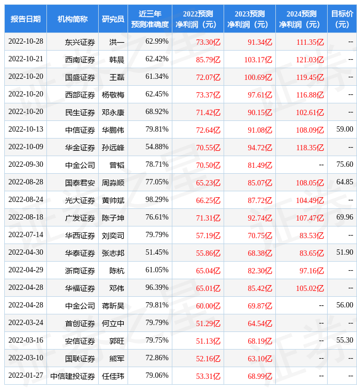Click target price 55.30
The width and height of the screenshot is (357, 389).
coord(345,341)
